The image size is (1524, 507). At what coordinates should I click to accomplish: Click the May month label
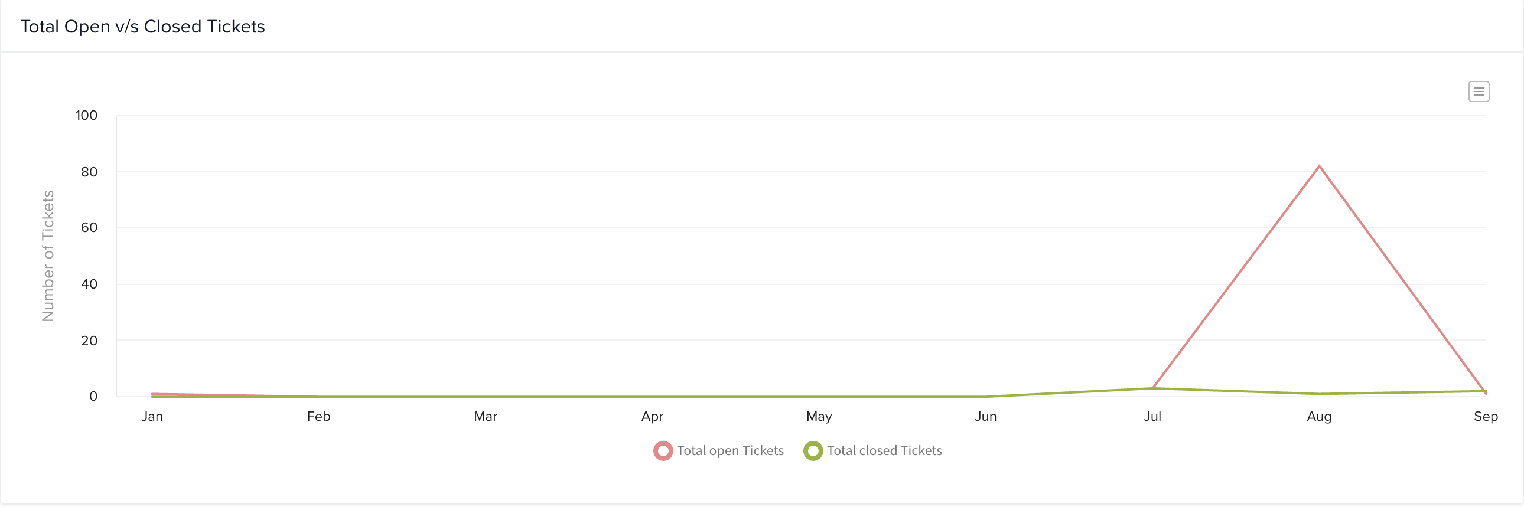(x=819, y=417)
